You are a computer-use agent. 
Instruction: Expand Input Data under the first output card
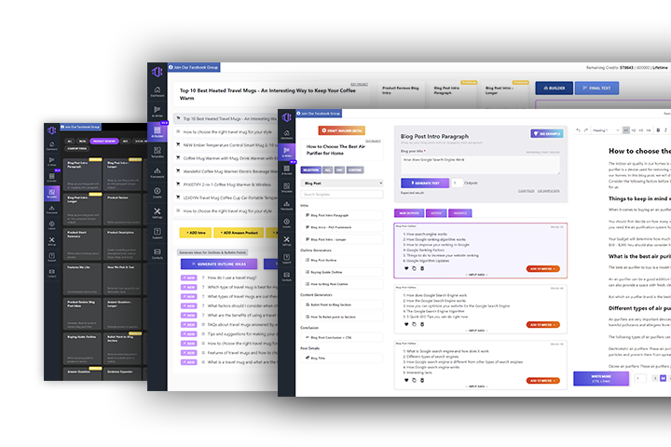coord(477,275)
